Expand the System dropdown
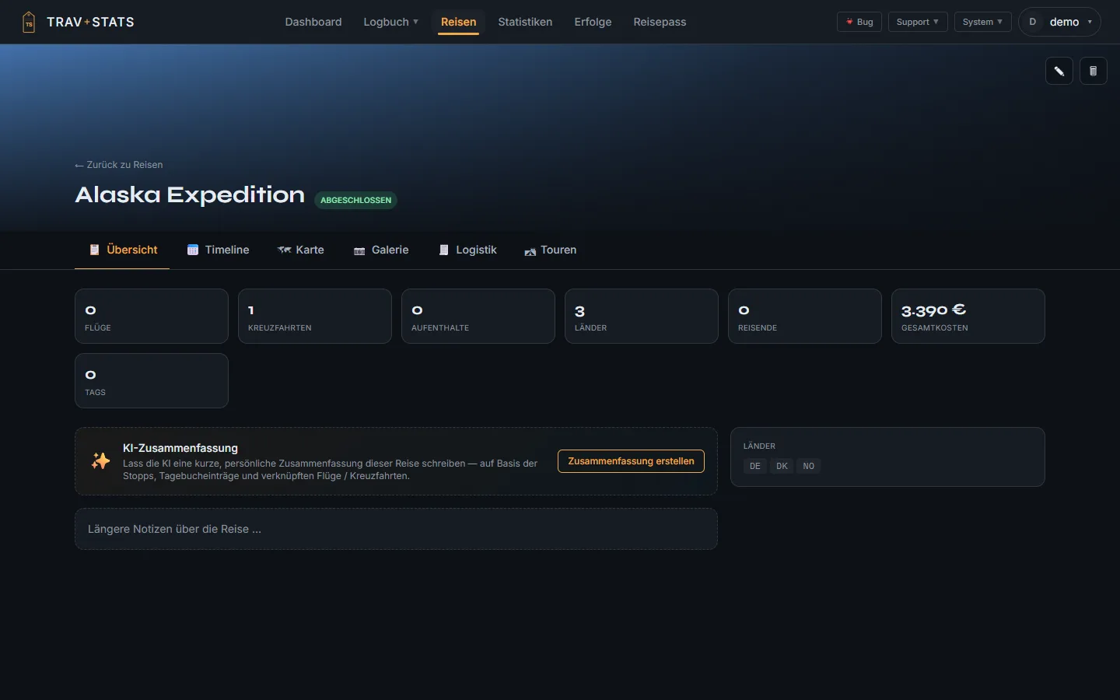 point(983,22)
